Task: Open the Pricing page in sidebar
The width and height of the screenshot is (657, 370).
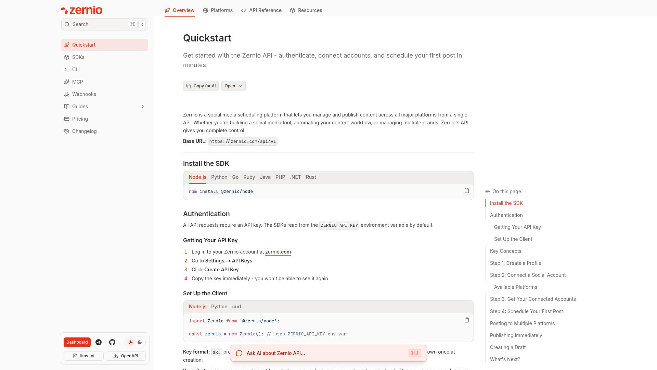Action: (x=105, y=119)
